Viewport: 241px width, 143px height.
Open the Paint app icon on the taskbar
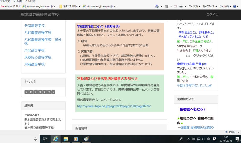pyautogui.click(x=86, y=139)
